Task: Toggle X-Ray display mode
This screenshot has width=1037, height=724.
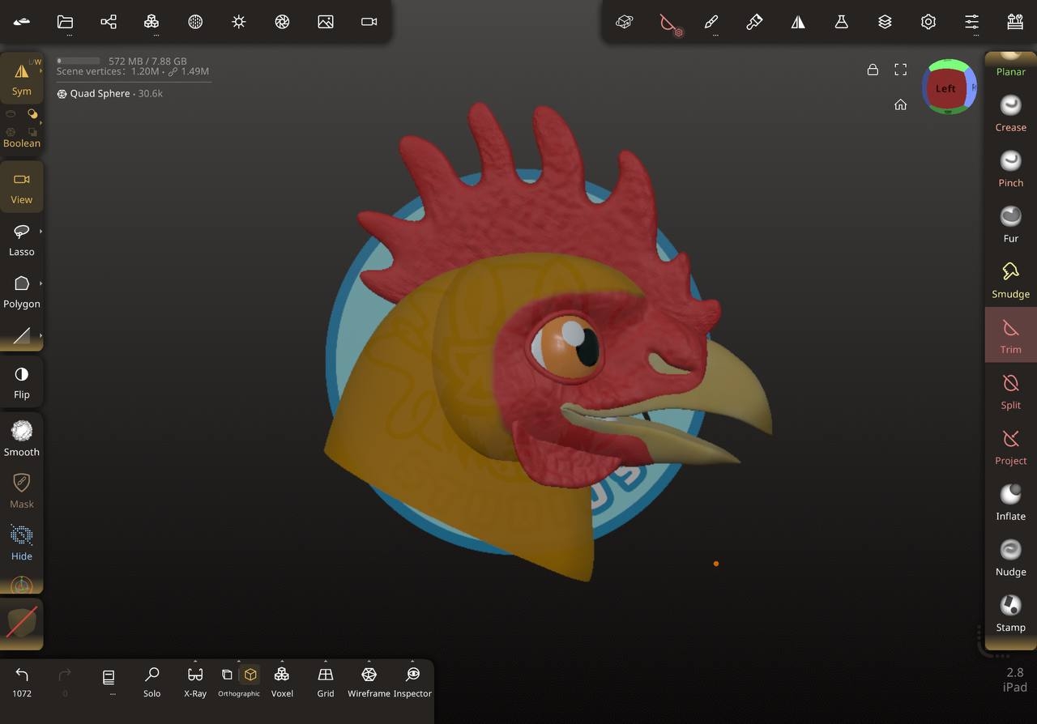Action: tap(195, 680)
